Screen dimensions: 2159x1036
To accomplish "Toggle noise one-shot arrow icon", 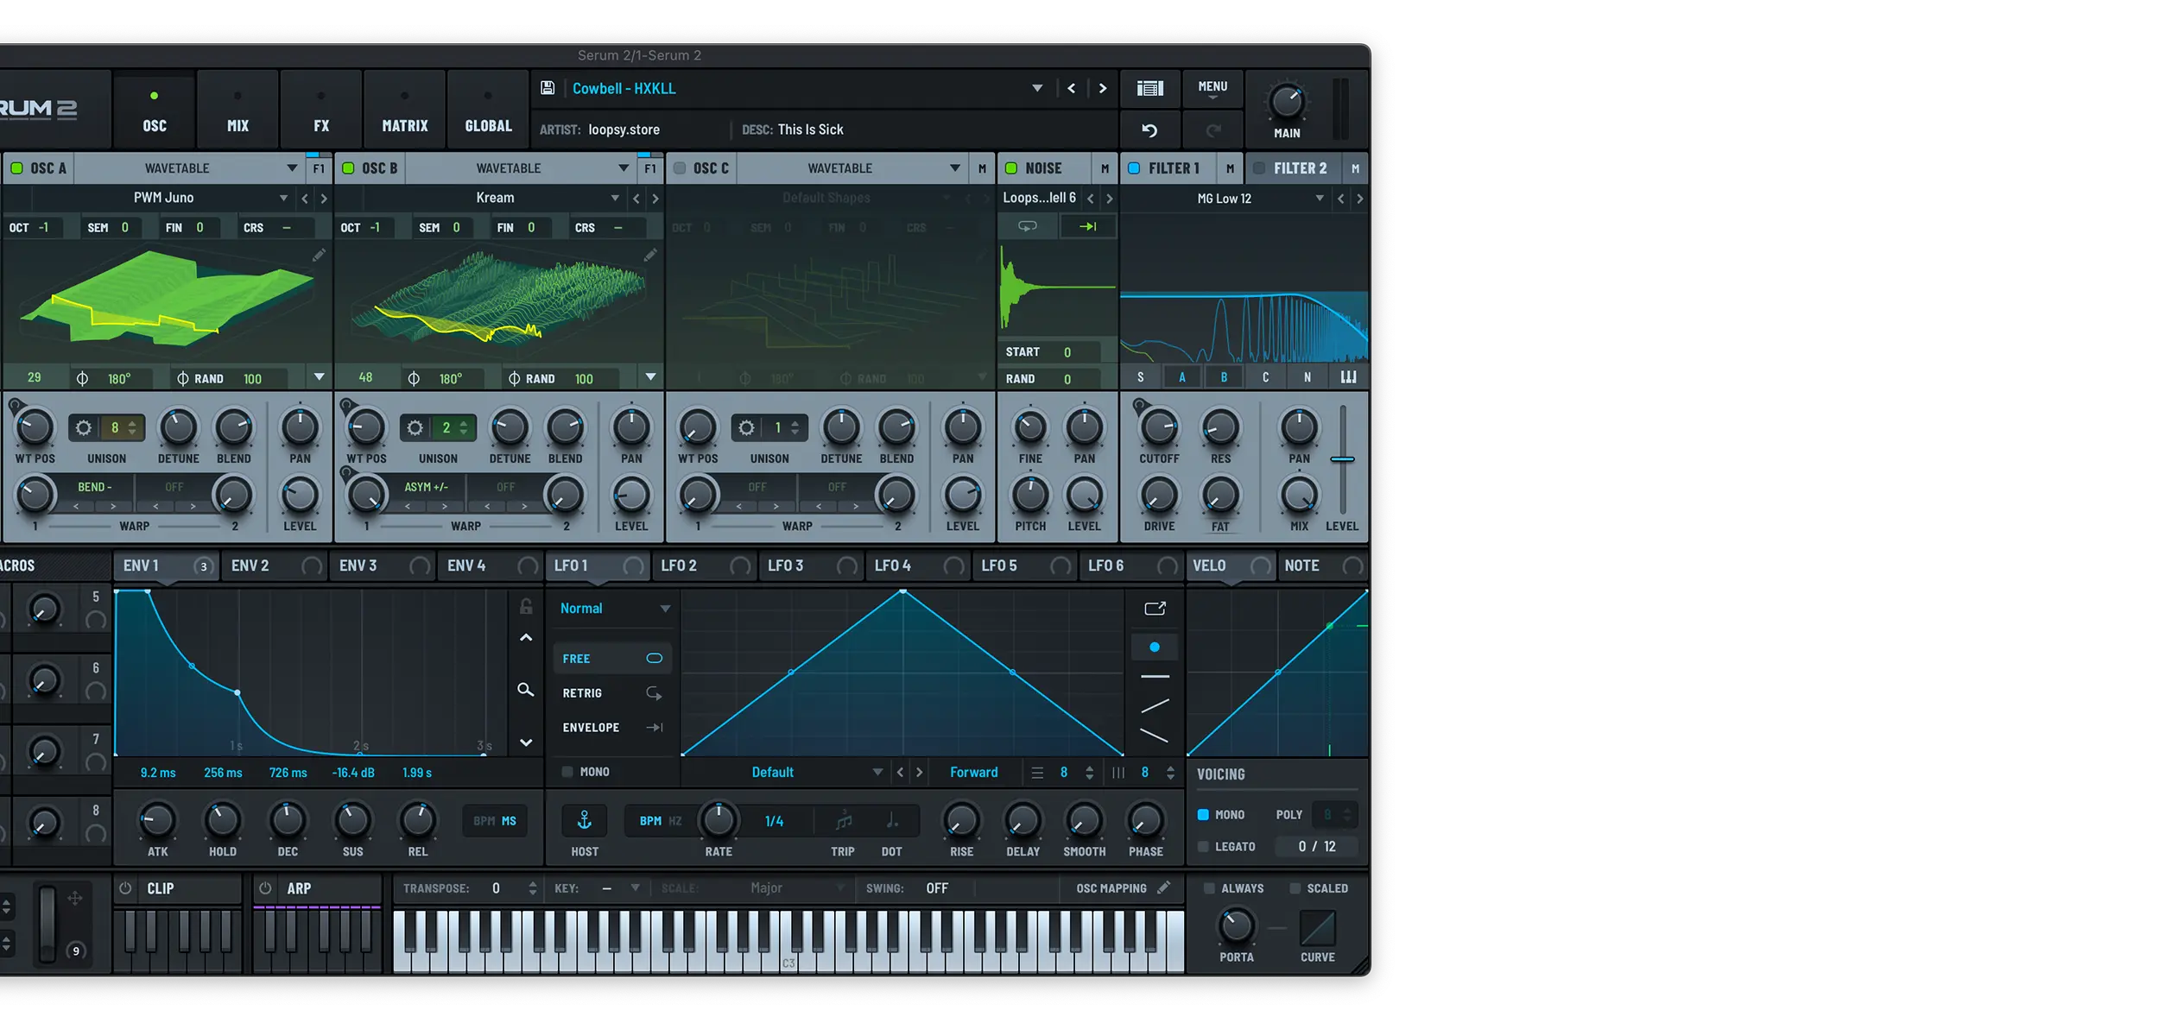I will (x=1087, y=226).
